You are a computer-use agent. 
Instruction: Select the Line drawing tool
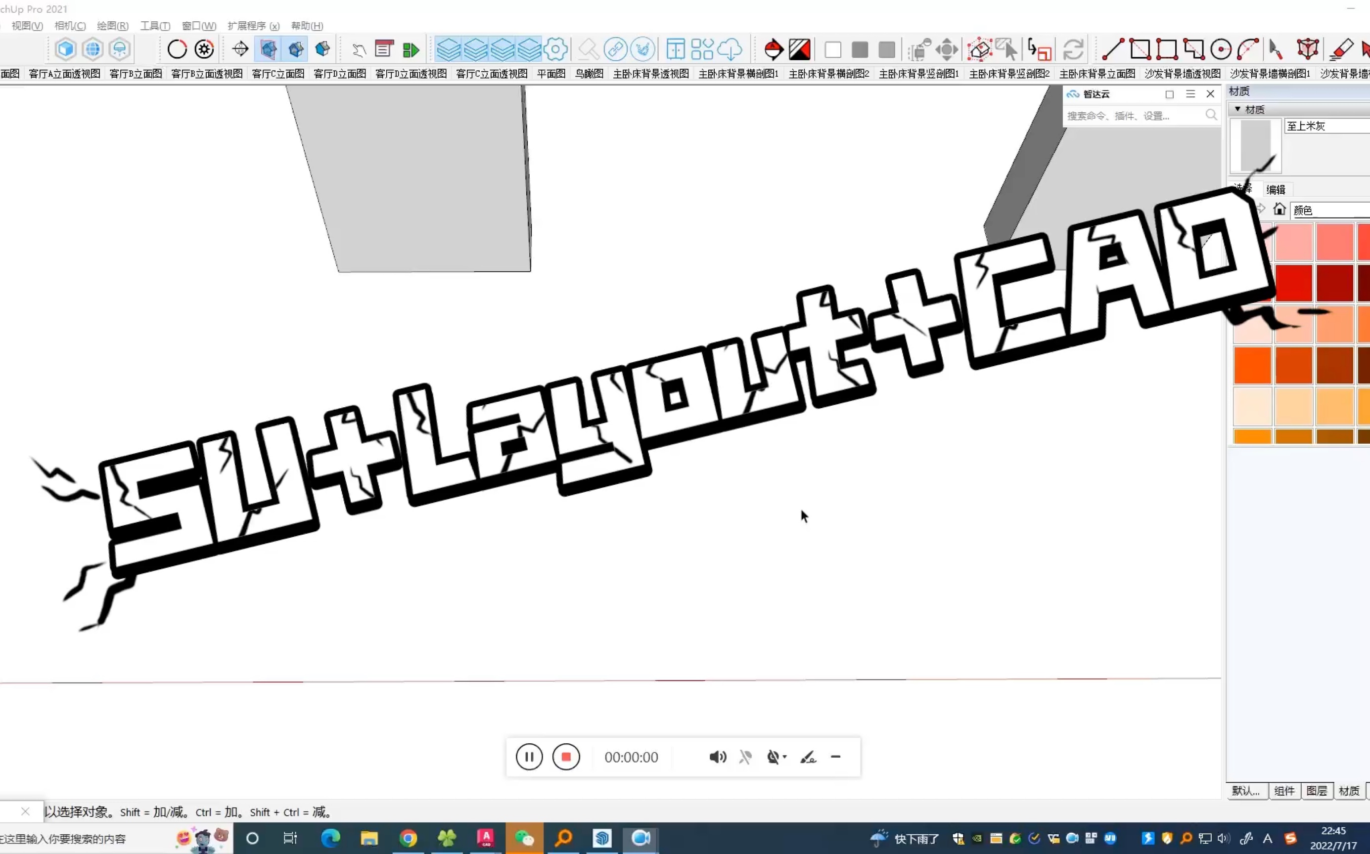[1112, 50]
